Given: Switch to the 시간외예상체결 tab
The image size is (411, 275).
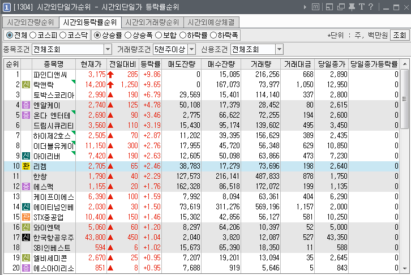Looking at the screenshot, I should pos(211,22).
